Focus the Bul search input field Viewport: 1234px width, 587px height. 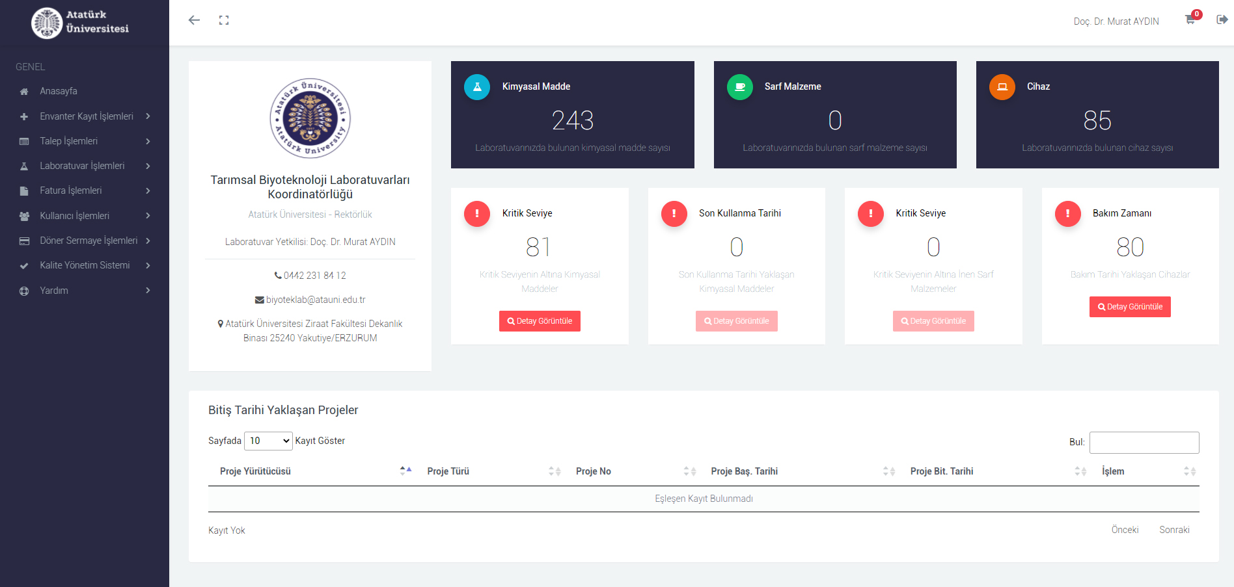tap(1144, 443)
